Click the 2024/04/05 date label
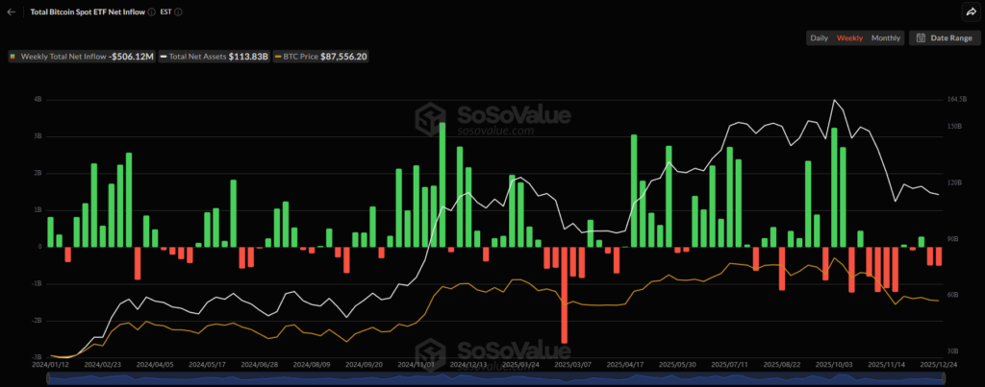The width and height of the screenshot is (985, 387). 153,364
